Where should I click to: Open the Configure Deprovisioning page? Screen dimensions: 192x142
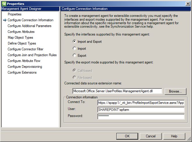coord(25,67)
